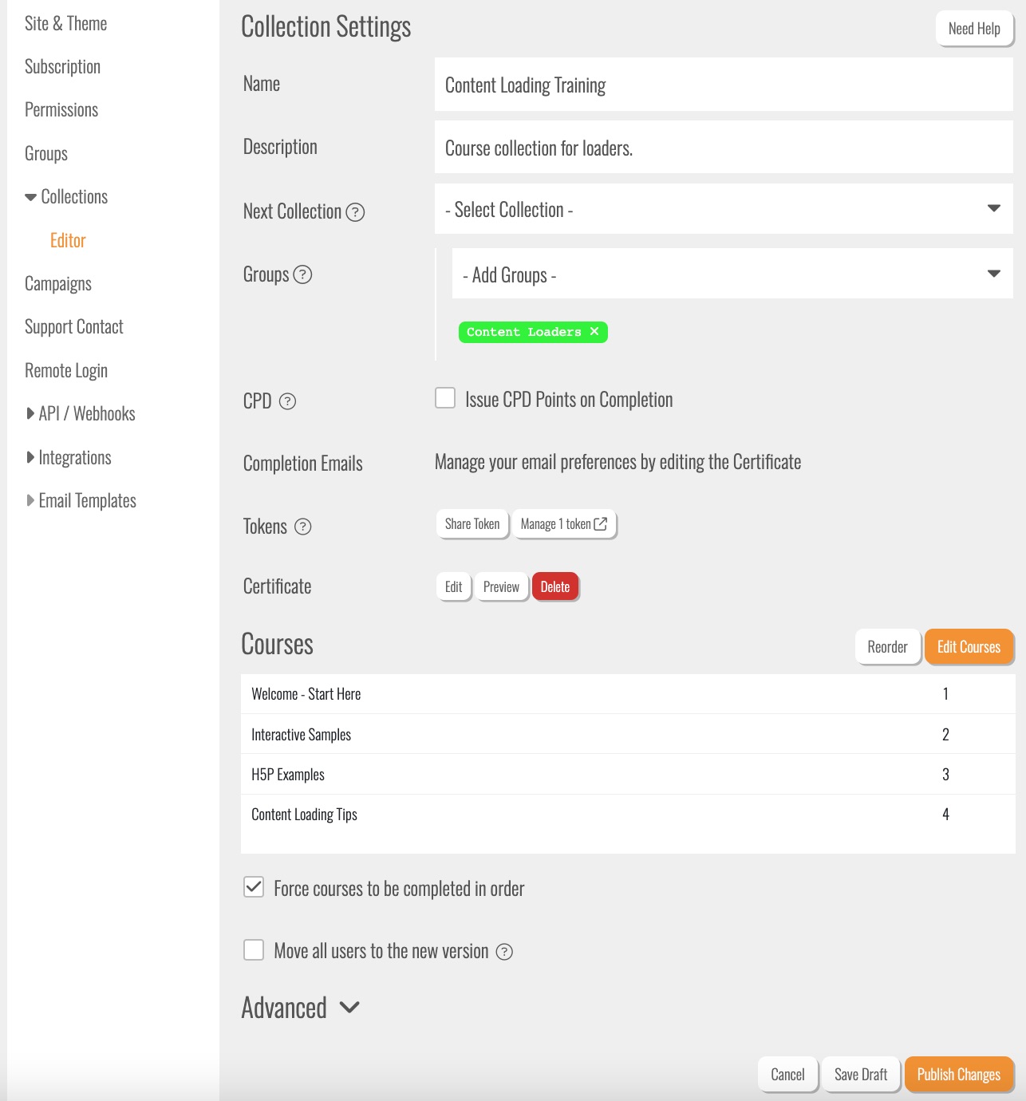
Task: Click the Publish Changes button
Action: click(958, 1075)
